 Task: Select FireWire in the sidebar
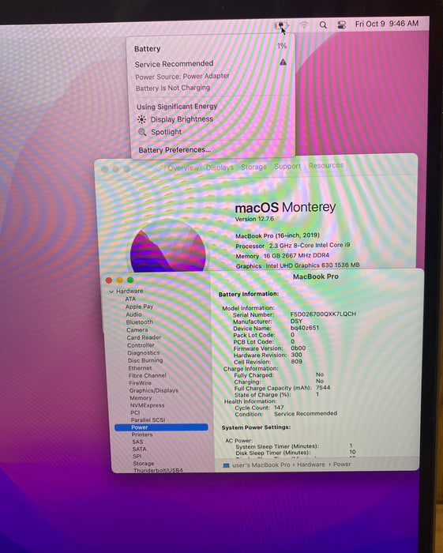point(140,383)
